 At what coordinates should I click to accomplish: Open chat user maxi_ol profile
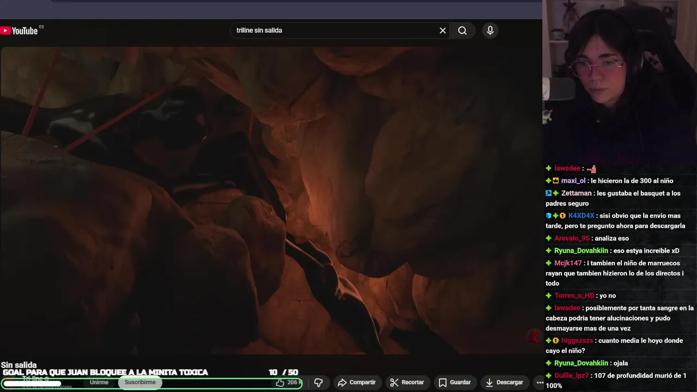coord(573,181)
